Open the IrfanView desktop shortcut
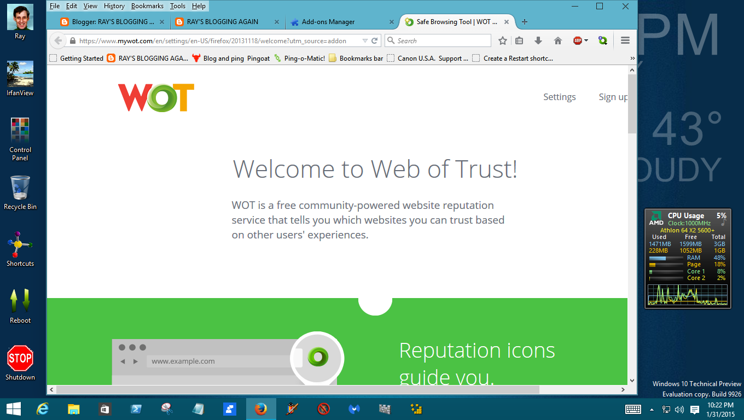Image resolution: width=744 pixels, height=420 pixels. click(20, 78)
